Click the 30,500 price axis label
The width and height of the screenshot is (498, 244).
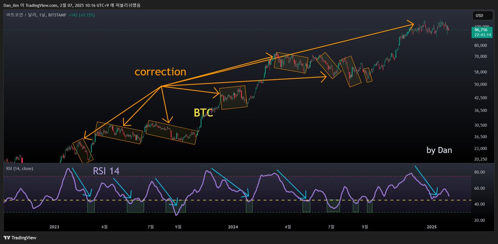click(481, 126)
